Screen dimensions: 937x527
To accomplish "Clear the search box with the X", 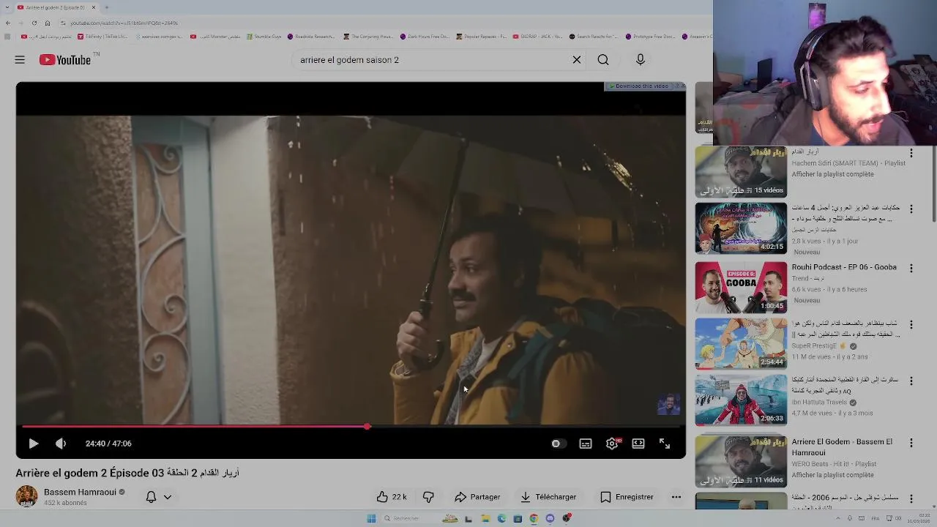I will tap(577, 60).
